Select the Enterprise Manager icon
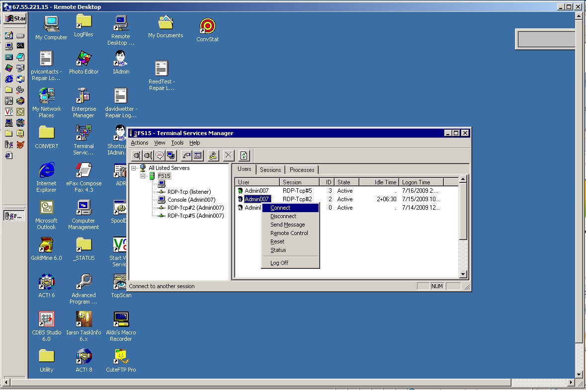Image resolution: width=586 pixels, height=390 pixels. 84,103
